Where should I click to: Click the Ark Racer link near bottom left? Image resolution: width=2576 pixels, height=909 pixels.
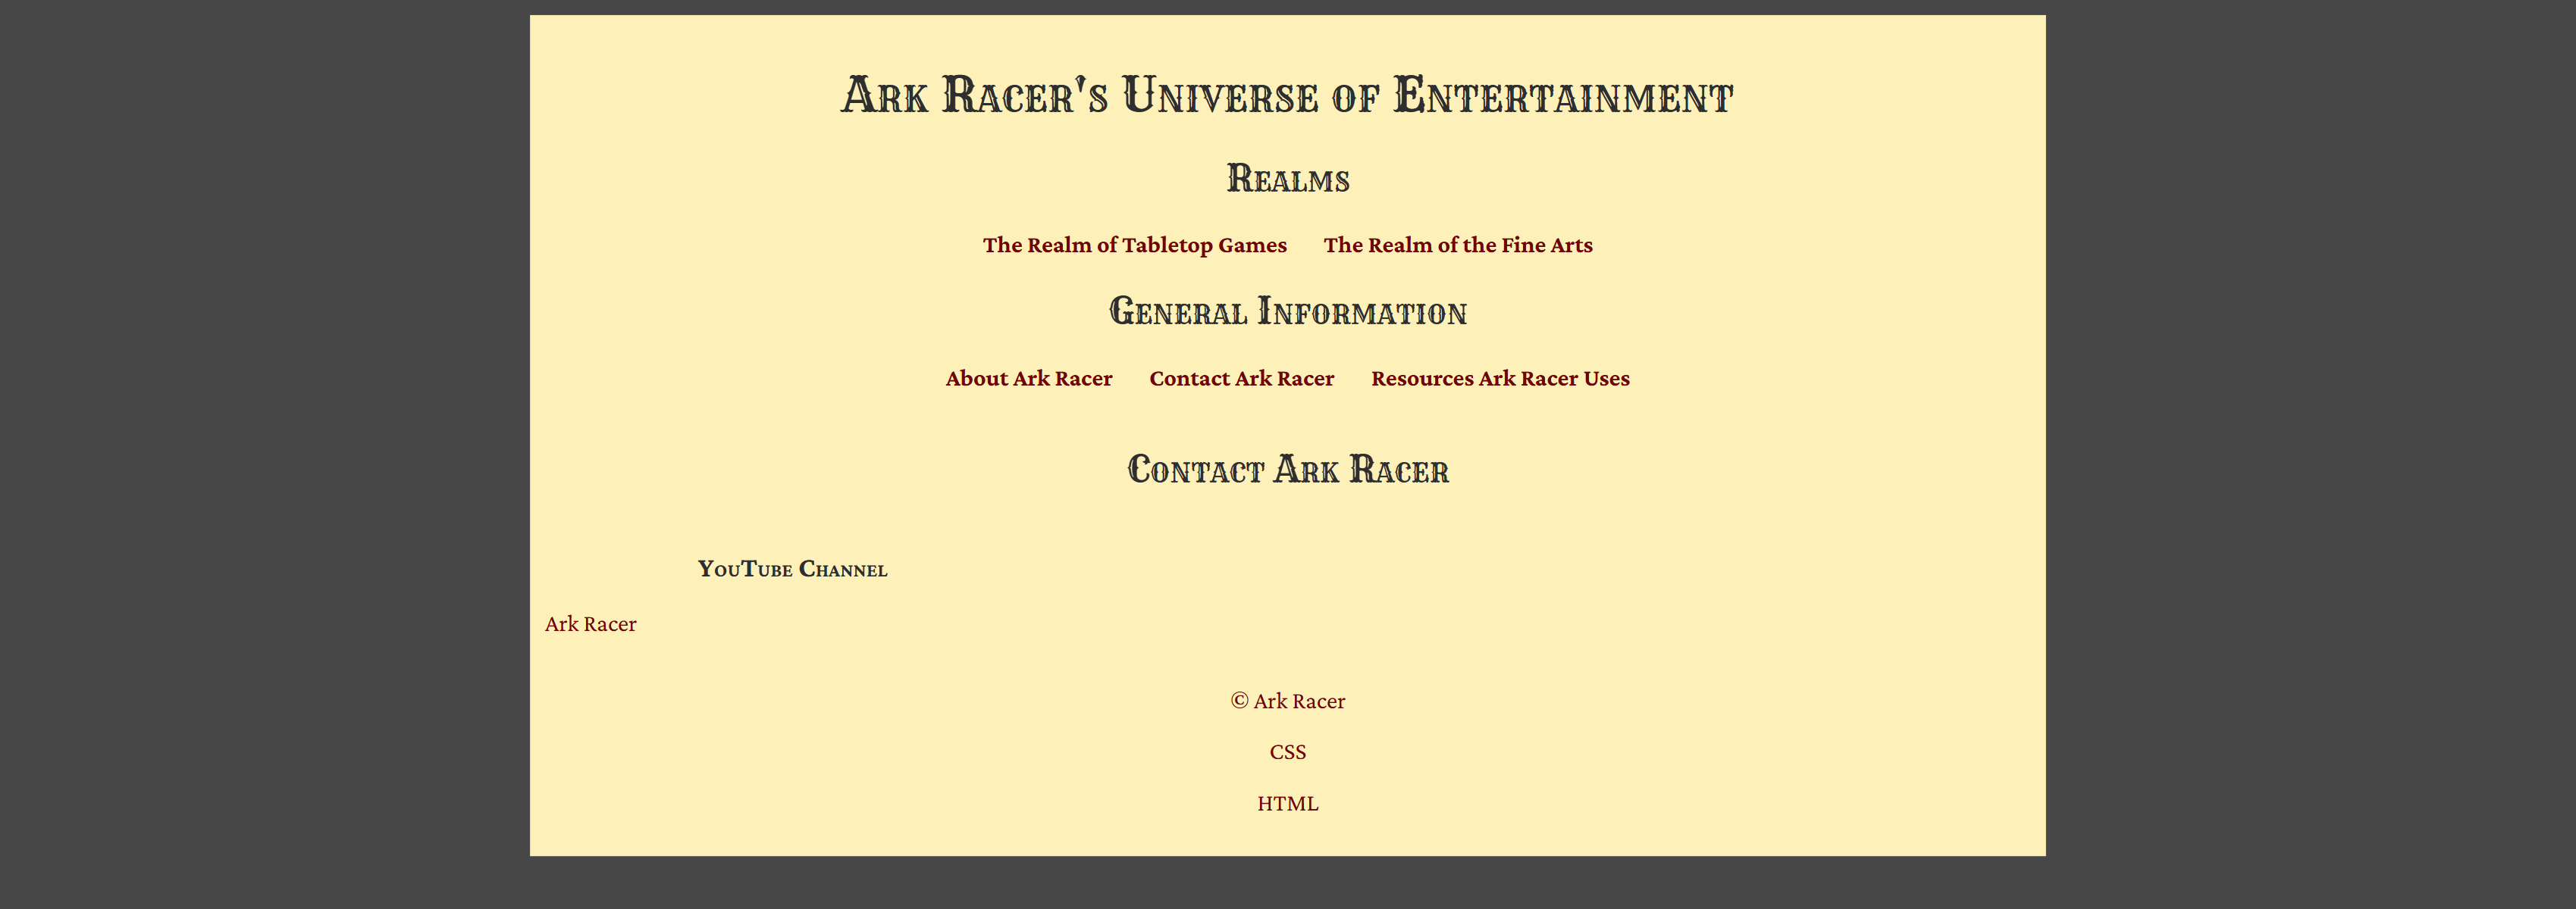[590, 623]
